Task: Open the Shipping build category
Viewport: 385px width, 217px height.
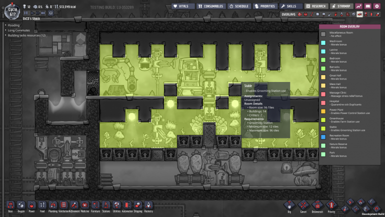Action: point(137,205)
